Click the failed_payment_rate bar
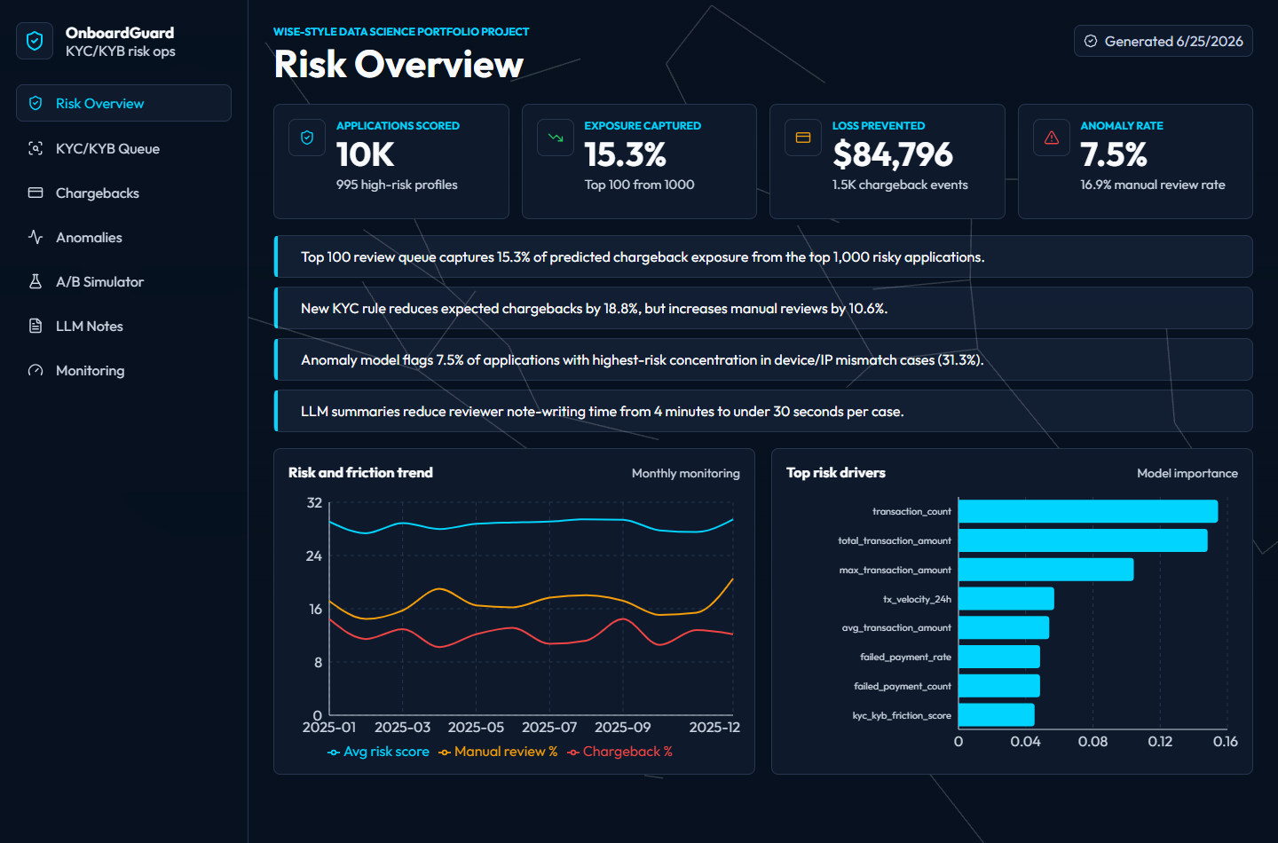The height and width of the screenshot is (843, 1278). (999, 657)
